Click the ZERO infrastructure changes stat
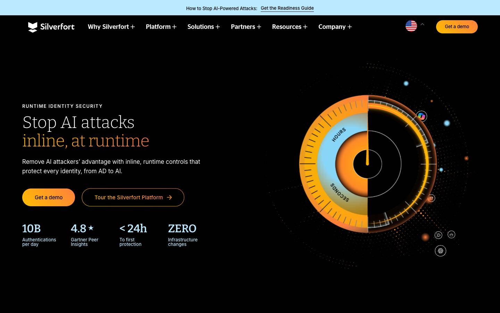Screen dimensions: 500x313 pyautogui.click(x=183, y=235)
